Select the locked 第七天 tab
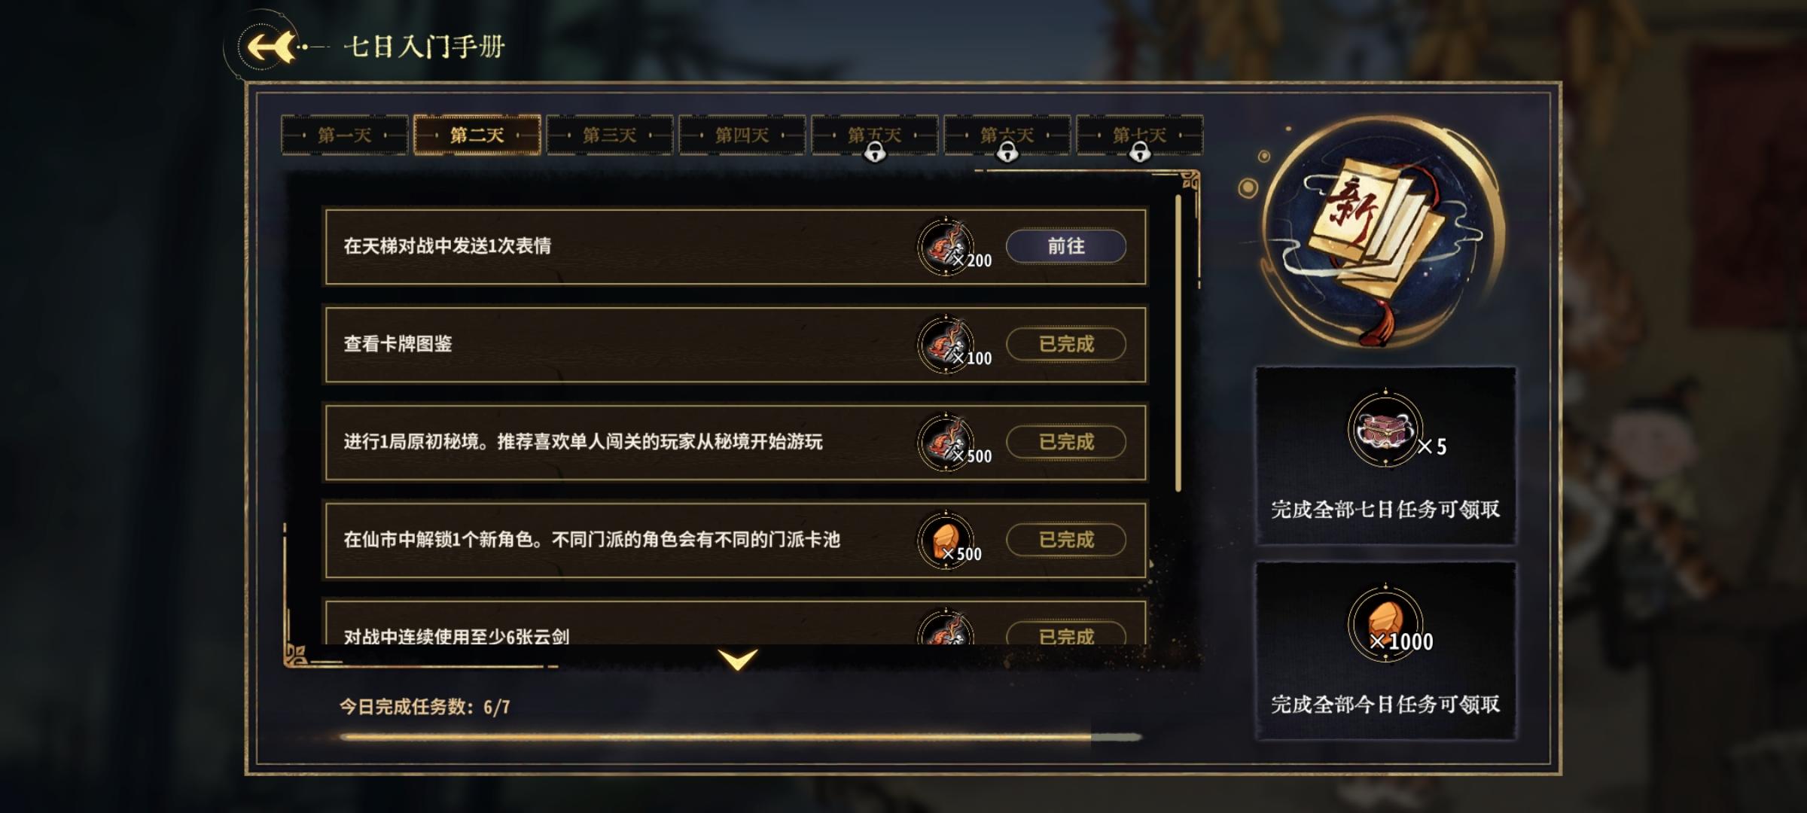The width and height of the screenshot is (1807, 813). (1140, 135)
